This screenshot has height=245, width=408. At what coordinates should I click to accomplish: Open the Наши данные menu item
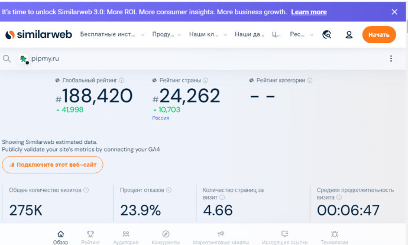pyautogui.click(x=250, y=34)
